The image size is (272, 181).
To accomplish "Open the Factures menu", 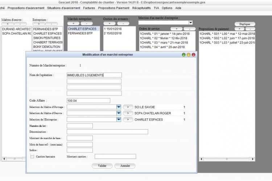I will 89,8.
